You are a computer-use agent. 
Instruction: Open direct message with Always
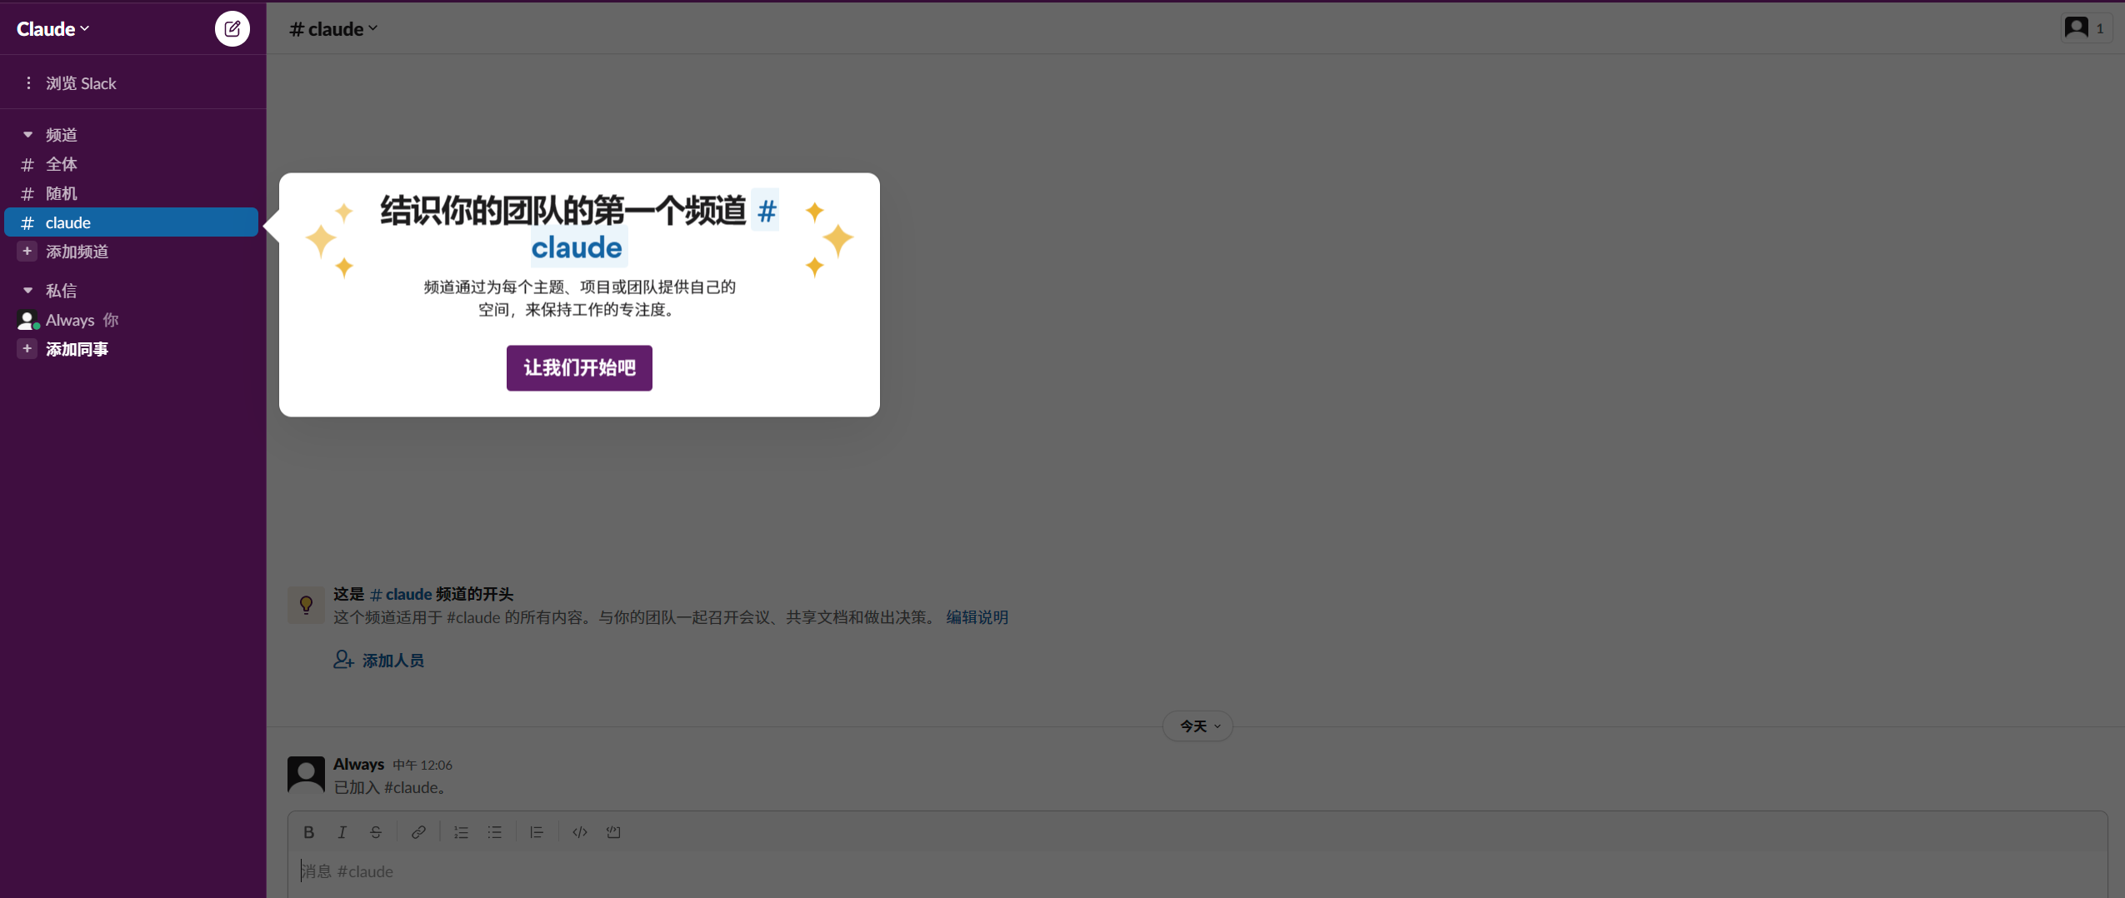[x=132, y=320]
